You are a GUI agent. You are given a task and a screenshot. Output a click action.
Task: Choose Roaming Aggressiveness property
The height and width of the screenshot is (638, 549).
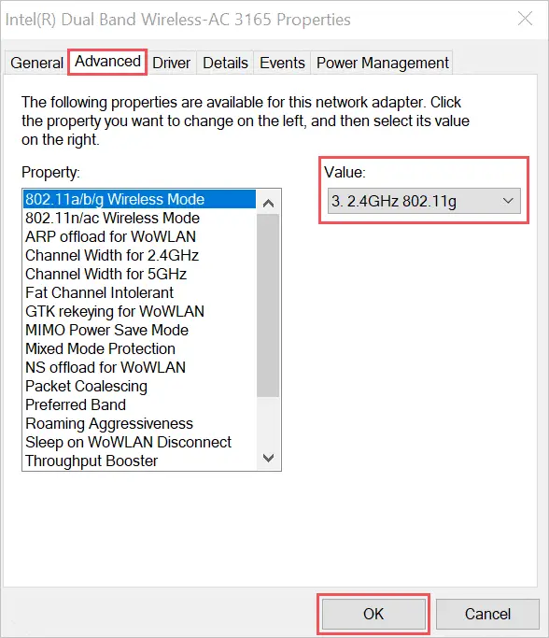[139, 424]
